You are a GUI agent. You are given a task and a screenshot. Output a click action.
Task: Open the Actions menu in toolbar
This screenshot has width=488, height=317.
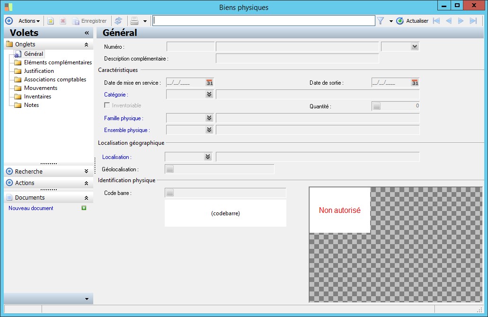coord(29,21)
